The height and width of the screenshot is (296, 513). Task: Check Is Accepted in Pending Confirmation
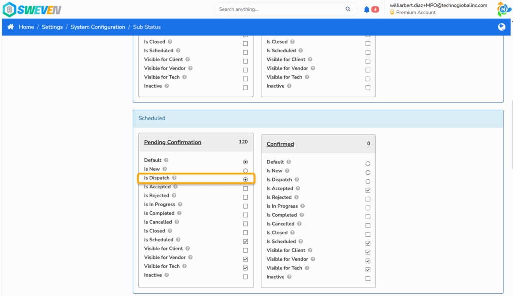click(245, 188)
